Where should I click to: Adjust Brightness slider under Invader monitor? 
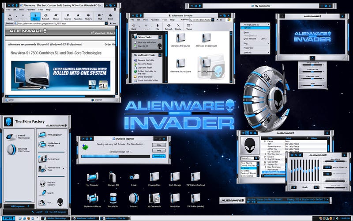pyautogui.click(x=312, y=65)
